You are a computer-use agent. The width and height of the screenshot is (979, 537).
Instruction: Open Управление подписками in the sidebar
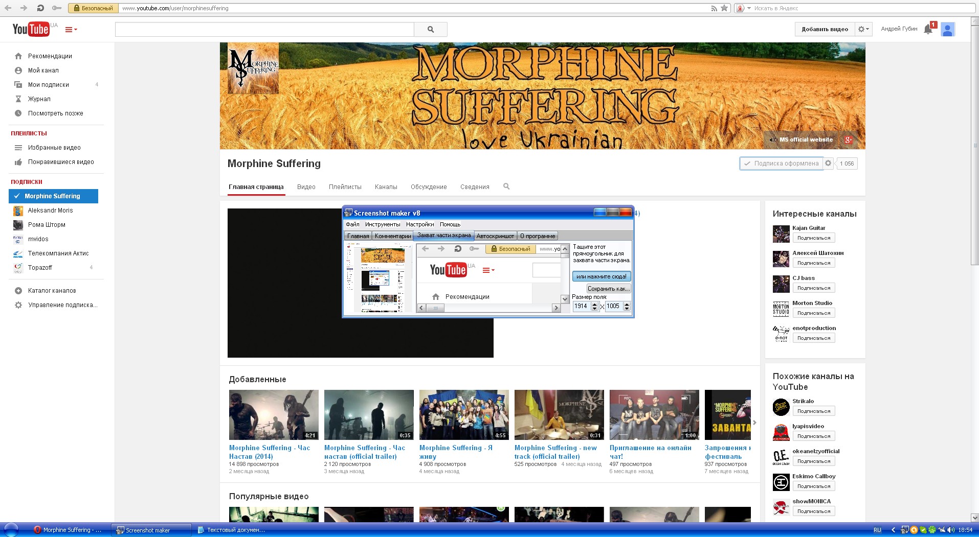coord(62,305)
